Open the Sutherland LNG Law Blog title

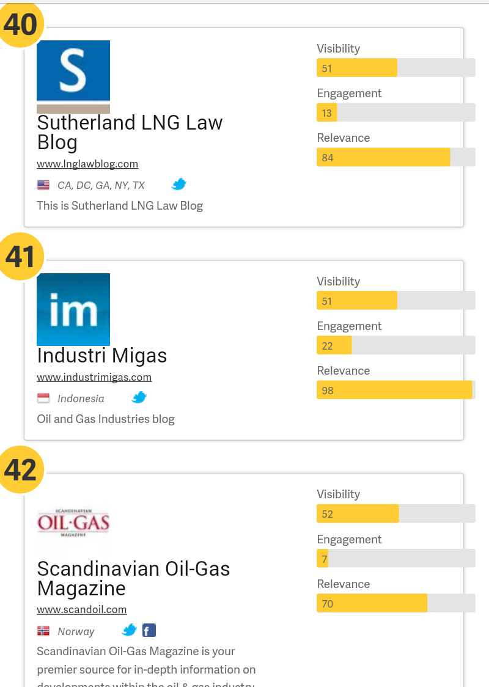(x=130, y=132)
